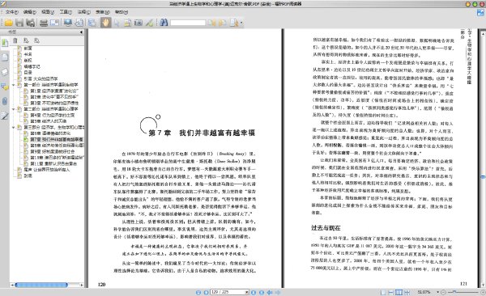Click the zoom in plus button
Image resolution: width=486 pixels, height=296 pixels.
[x=483, y=292]
